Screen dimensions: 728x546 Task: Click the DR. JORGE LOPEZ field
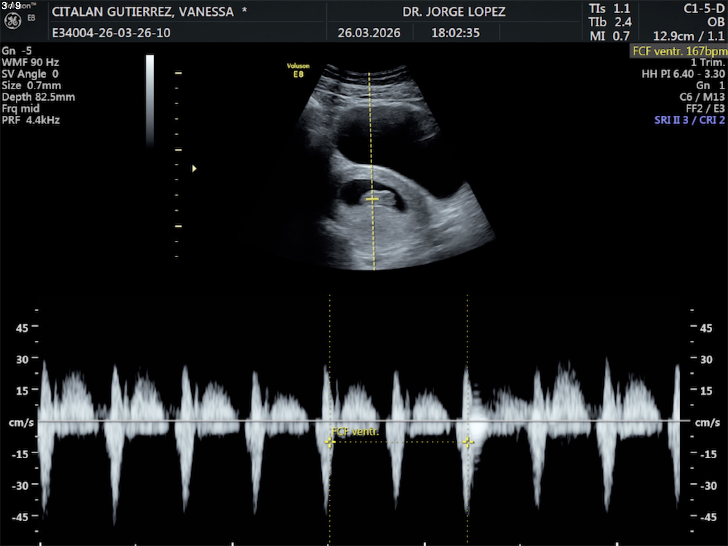point(454,12)
